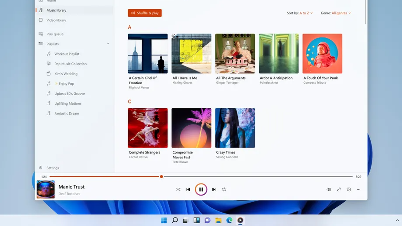
Task: Toggle repeat mode
Action: tap(224, 190)
